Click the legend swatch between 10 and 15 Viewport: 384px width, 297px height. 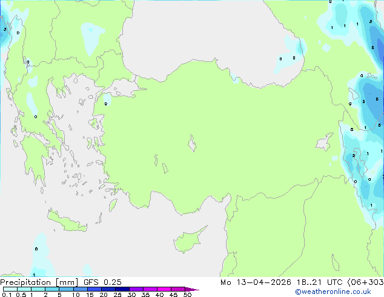(x=80, y=289)
